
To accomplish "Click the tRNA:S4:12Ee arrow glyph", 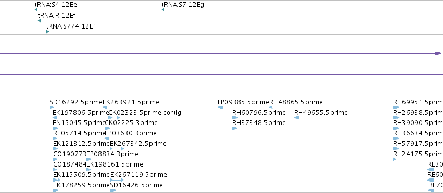I will coord(36,10).
